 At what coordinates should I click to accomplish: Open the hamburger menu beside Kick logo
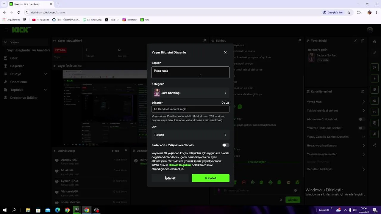pos(6,30)
